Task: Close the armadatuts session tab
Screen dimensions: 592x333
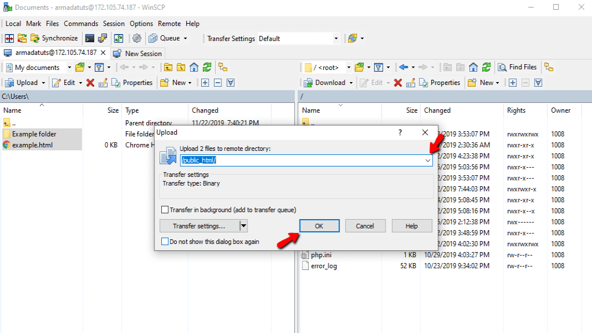Action: click(103, 53)
